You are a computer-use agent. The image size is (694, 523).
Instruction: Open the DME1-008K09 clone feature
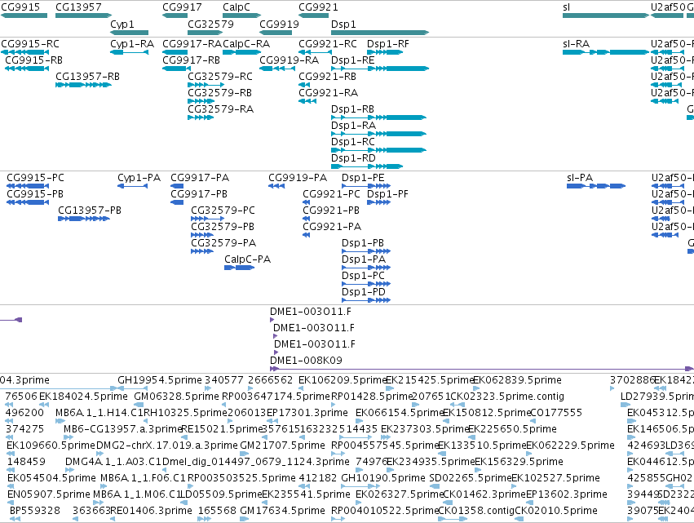click(482, 369)
